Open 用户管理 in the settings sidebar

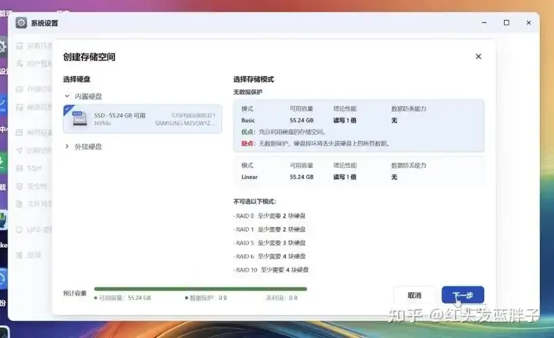[x=34, y=64]
